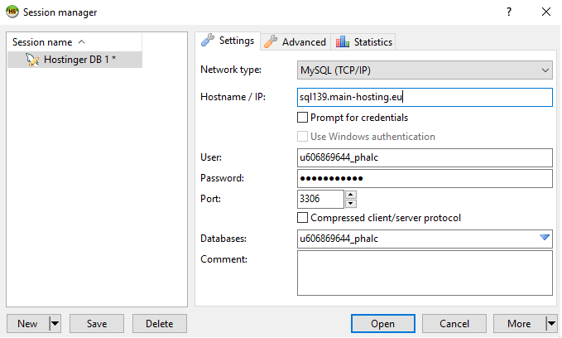
Task: Enable Prompt for credentials checkbox
Action: [302, 118]
